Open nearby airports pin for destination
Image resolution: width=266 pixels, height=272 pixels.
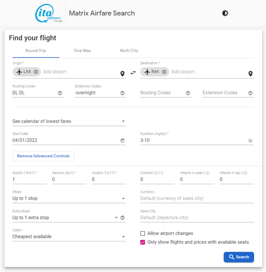point(251,73)
